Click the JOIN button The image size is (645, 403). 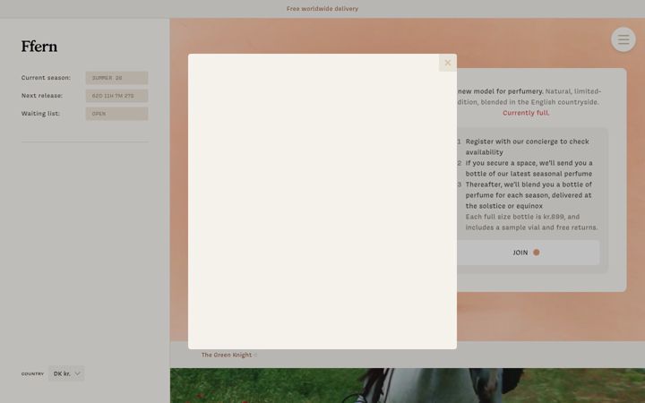pos(528,253)
